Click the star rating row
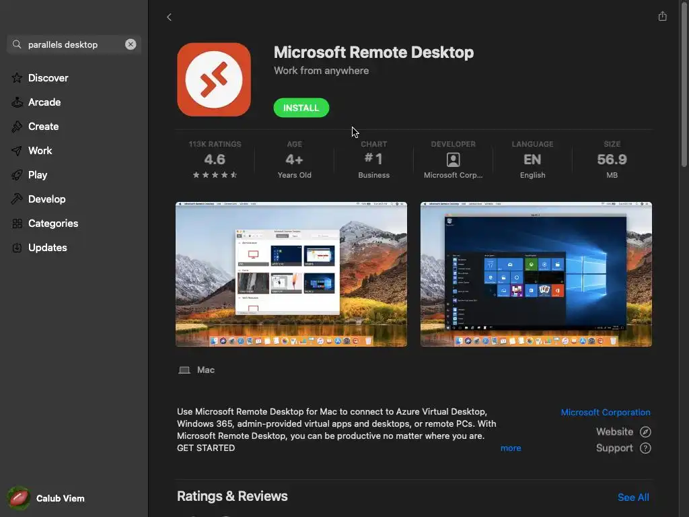Viewport: 689px width, 517px height. [215, 175]
